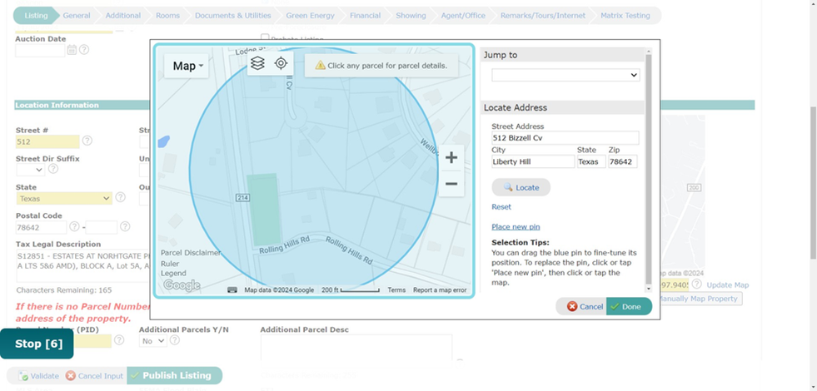Click the Auction Date input field
817x391 pixels.
40,51
